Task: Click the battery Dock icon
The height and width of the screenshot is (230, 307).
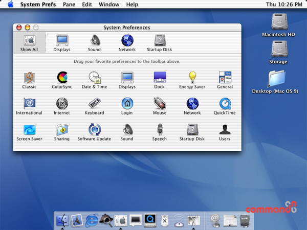Action: click(x=164, y=221)
